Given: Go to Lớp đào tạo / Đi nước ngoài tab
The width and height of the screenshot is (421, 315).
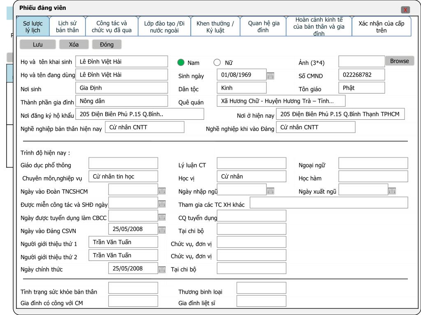Looking at the screenshot, I should click(x=164, y=27).
